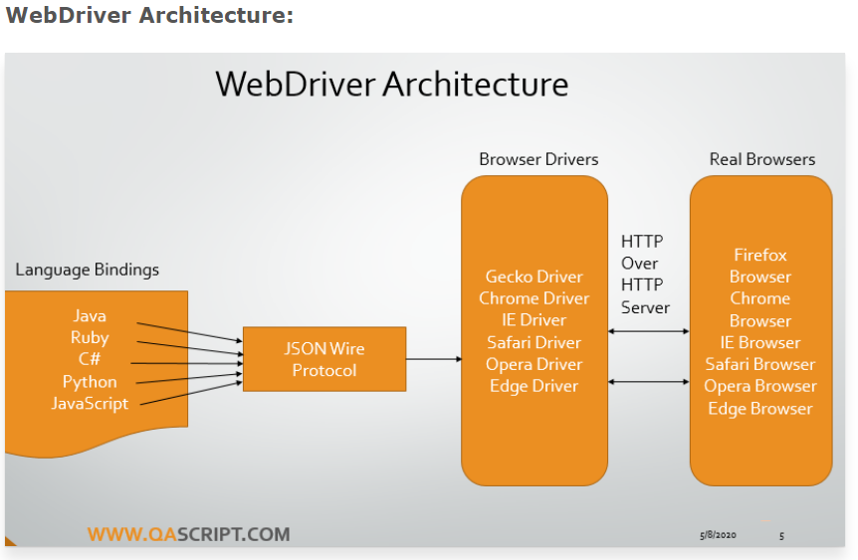Click the bold WebDriver Architecture: page heading
Image resolution: width=858 pixels, height=560 pixels.
[149, 17]
